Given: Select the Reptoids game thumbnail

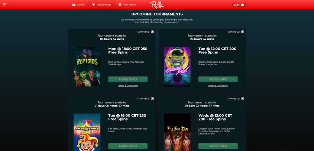Looking at the screenshot, I should coord(87,67).
